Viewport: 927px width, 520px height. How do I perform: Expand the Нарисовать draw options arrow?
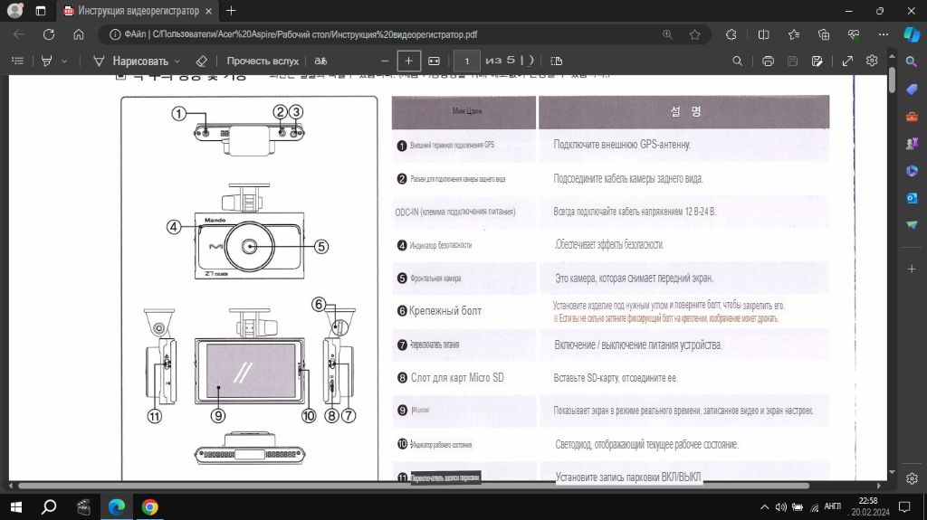point(177,61)
